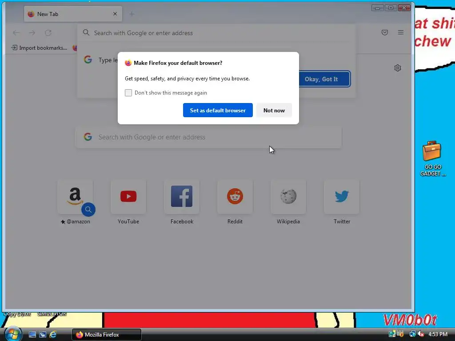The image size is (455, 341).
Task: Open the Firefox application menu (hamburger)
Action: pos(401,32)
